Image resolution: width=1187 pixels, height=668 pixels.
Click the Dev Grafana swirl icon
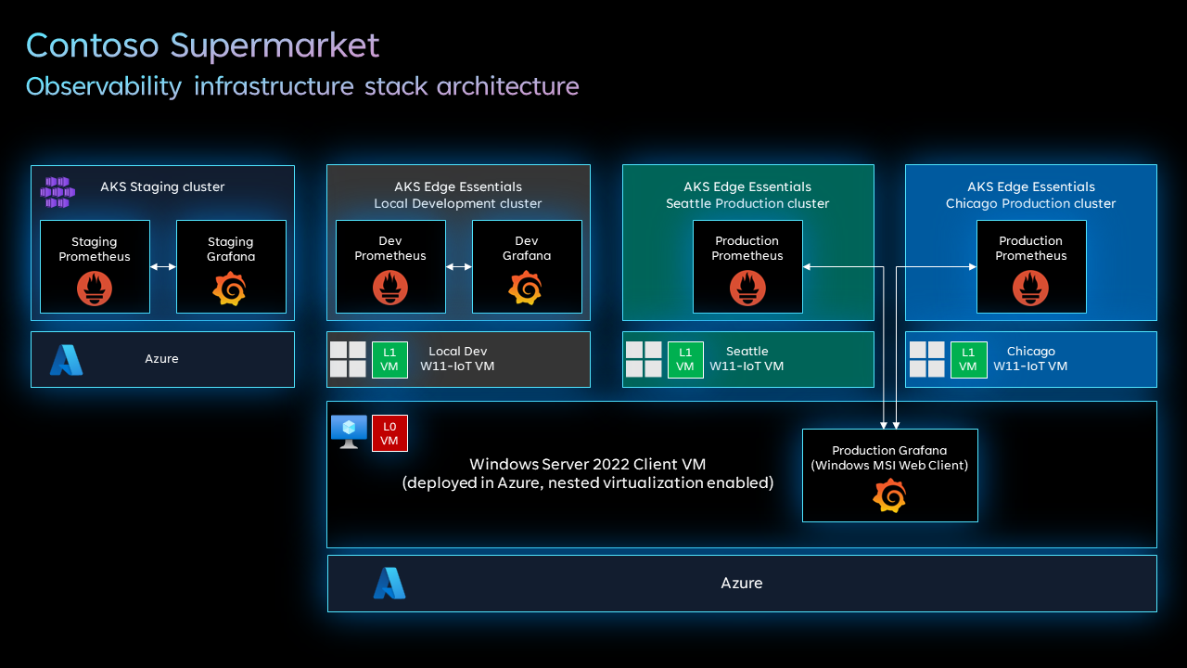pos(526,288)
